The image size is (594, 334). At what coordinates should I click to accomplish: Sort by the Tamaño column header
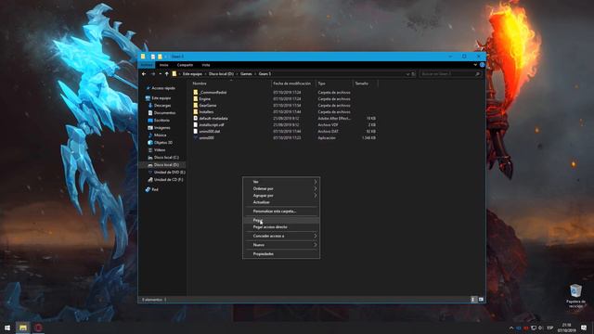pyautogui.click(x=365, y=83)
